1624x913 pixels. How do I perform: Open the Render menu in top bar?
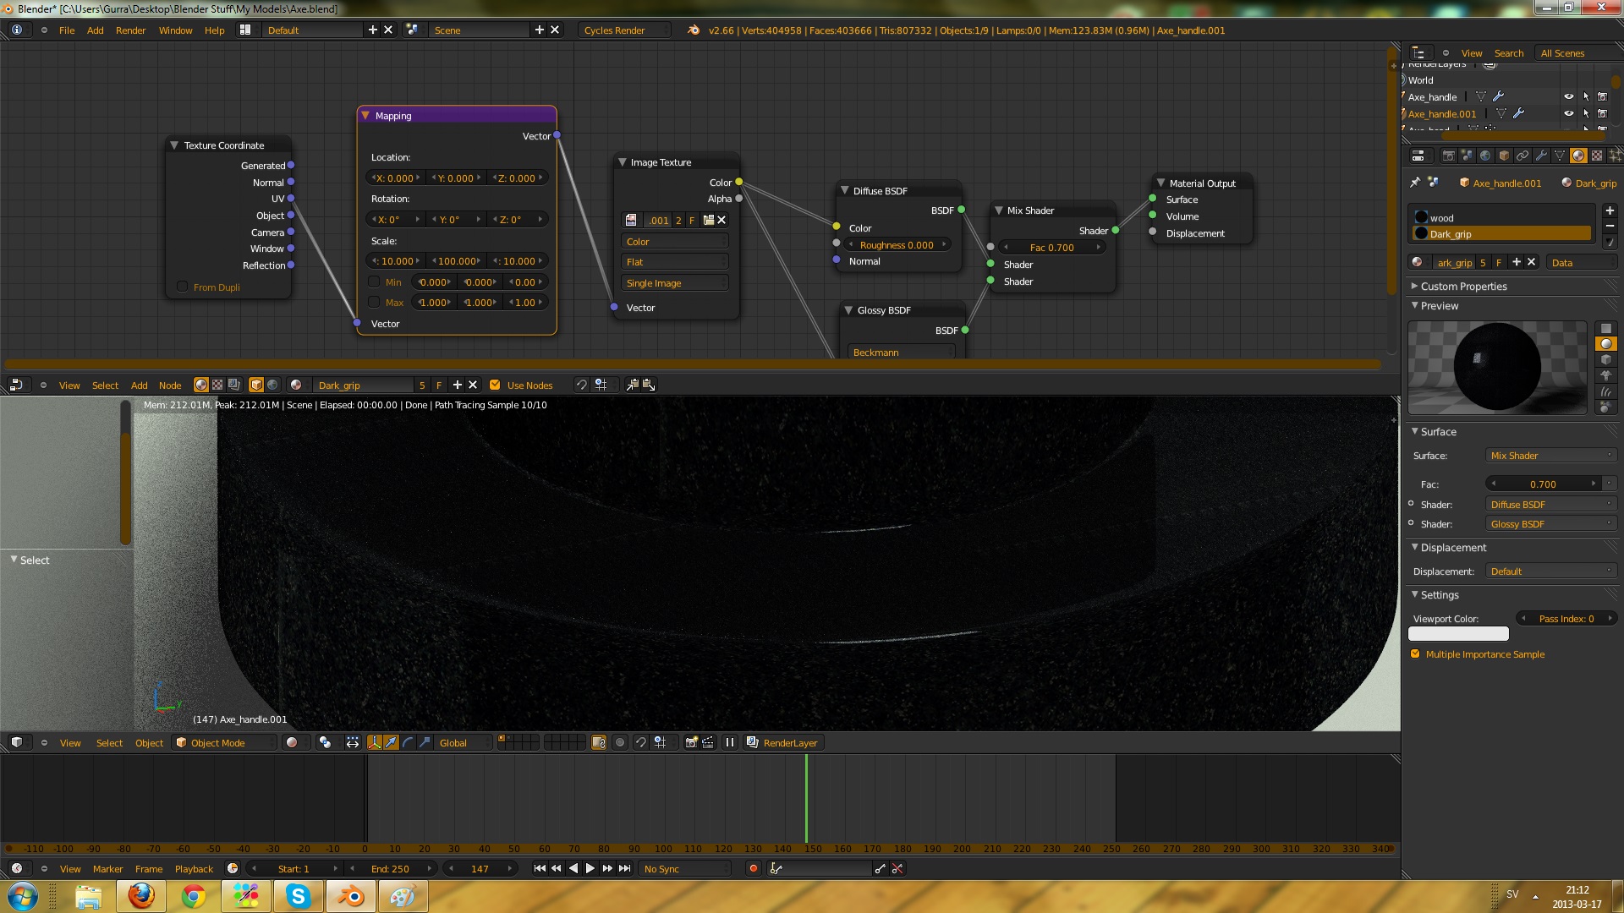click(x=130, y=30)
